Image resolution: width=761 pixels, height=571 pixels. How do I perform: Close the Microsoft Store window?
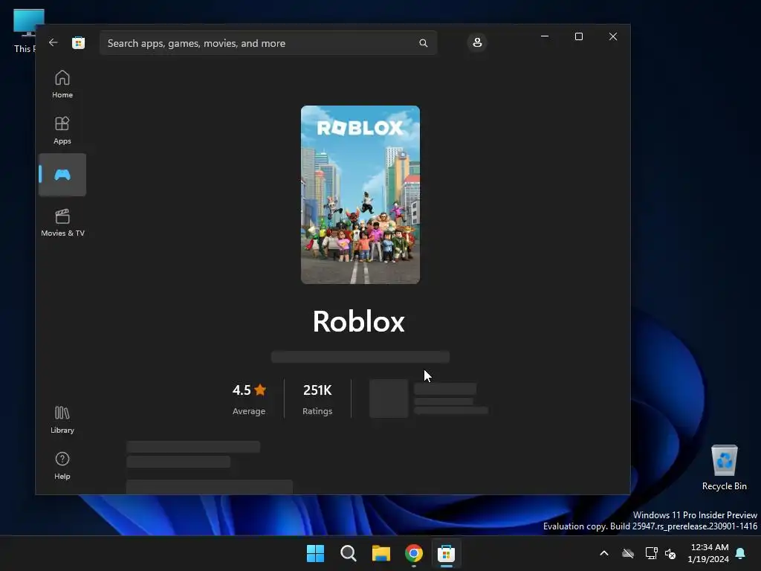tap(613, 36)
